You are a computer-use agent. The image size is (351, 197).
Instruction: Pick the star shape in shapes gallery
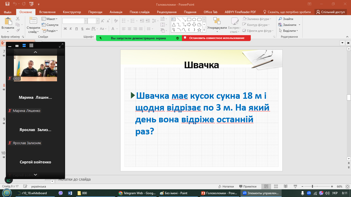199,30
